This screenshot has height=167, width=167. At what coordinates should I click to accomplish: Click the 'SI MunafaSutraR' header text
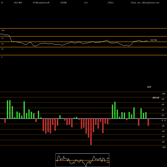click(x=41, y=3)
